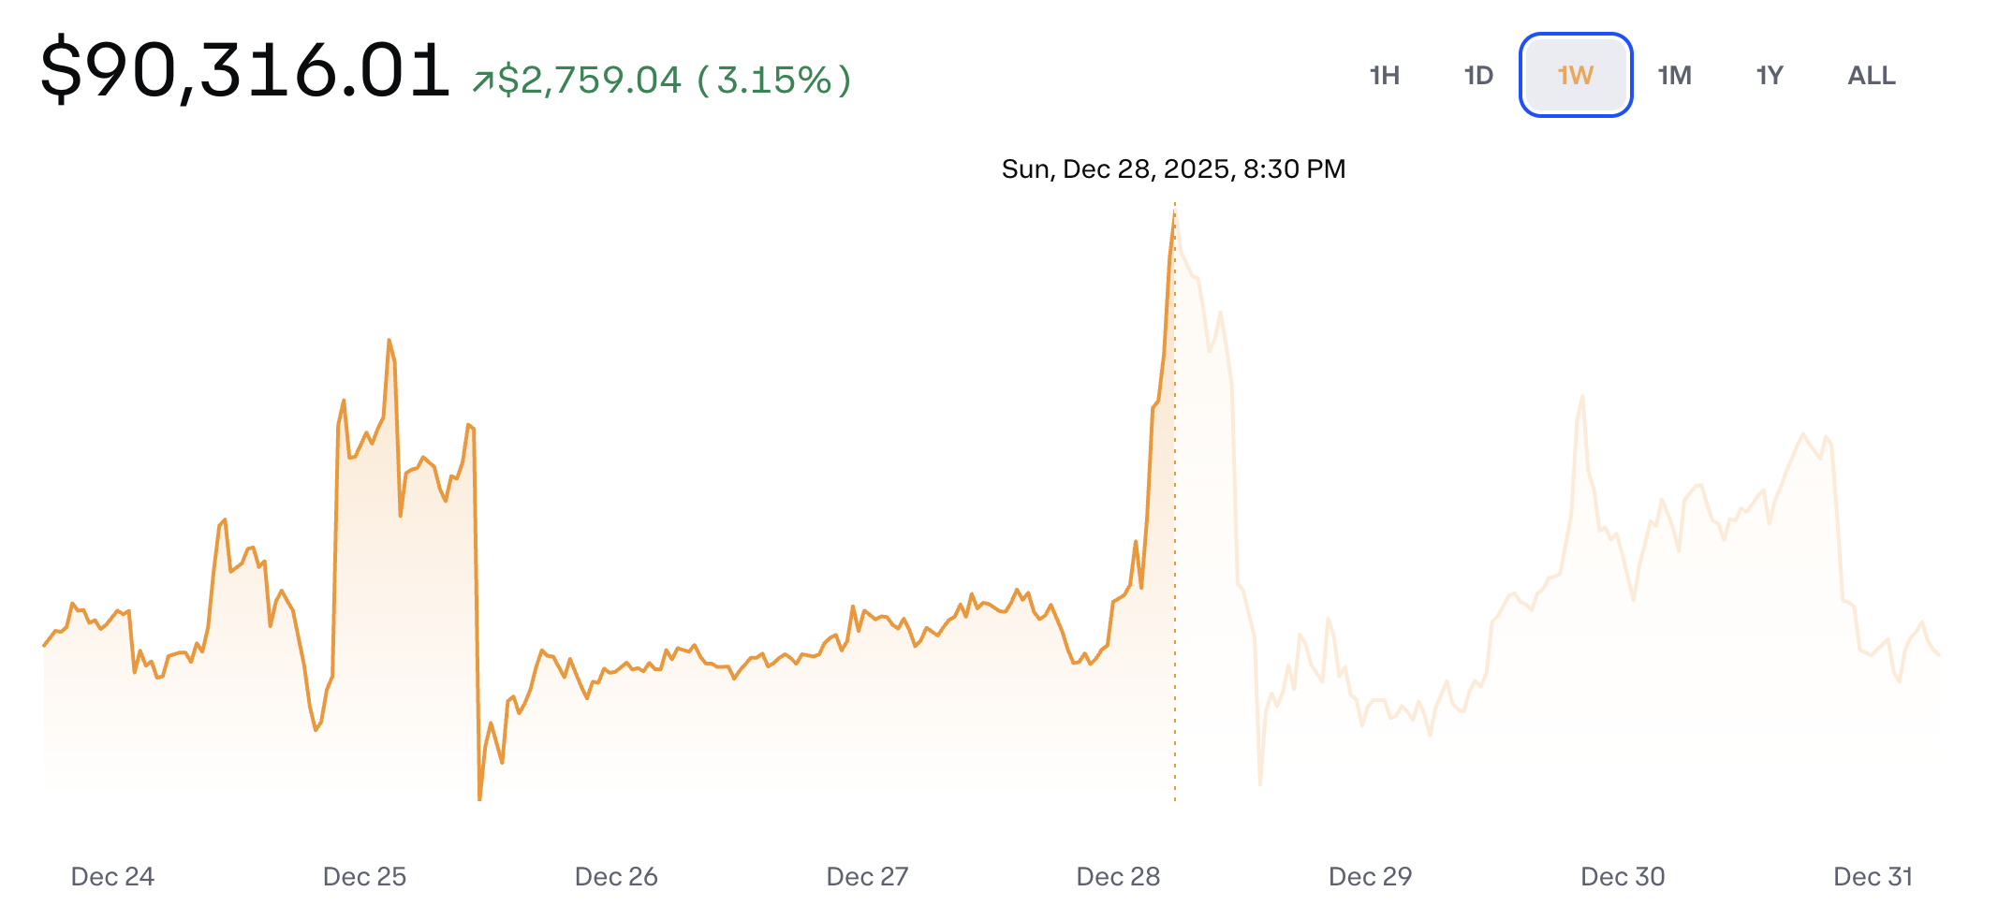Switch chart to 1D range

pyautogui.click(x=1478, y=76)
